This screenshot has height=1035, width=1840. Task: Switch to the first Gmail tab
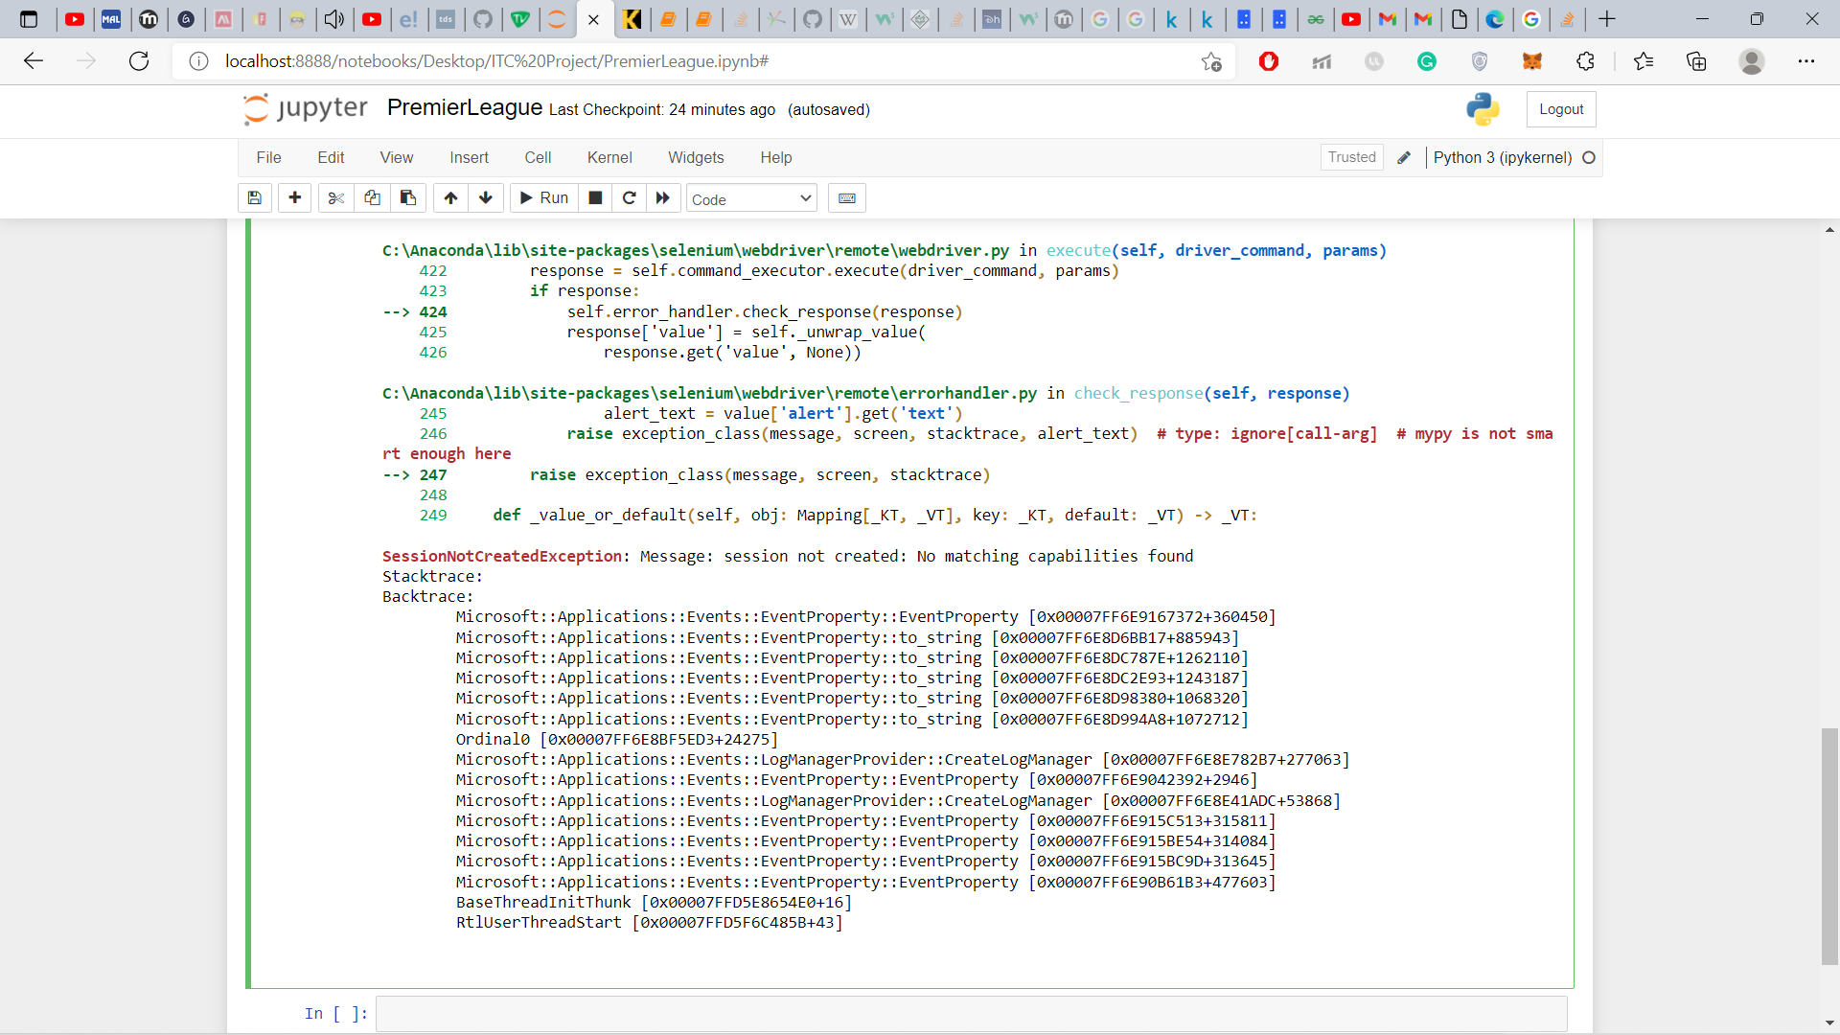(x=1388, y=19)
